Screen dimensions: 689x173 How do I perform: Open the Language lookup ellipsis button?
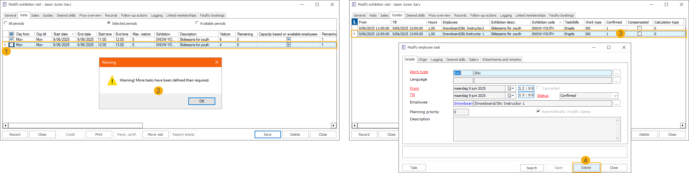point(616,81)
